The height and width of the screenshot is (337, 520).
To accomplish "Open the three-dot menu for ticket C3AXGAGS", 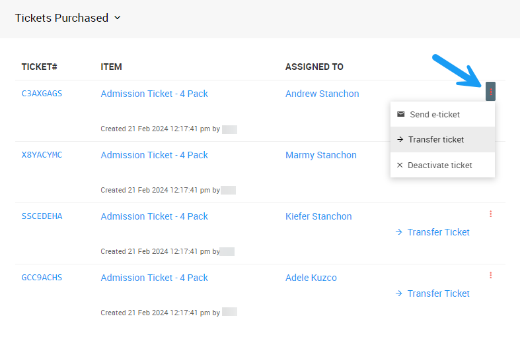I will (x=490, y=92).
